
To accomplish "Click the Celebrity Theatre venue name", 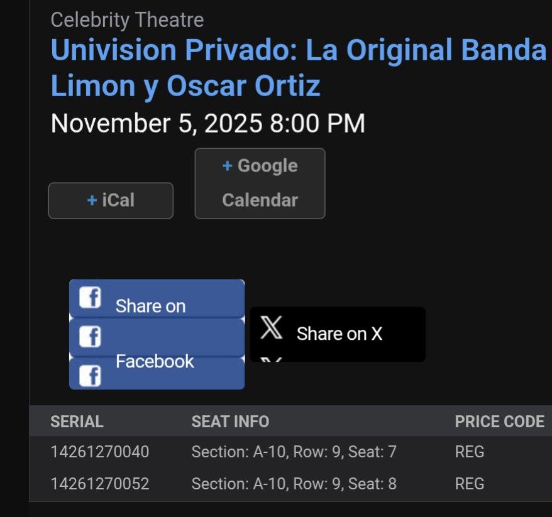I will coord(127,19).
